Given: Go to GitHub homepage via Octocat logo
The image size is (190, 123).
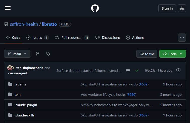Looking at the screenshot, I should 95,8.
